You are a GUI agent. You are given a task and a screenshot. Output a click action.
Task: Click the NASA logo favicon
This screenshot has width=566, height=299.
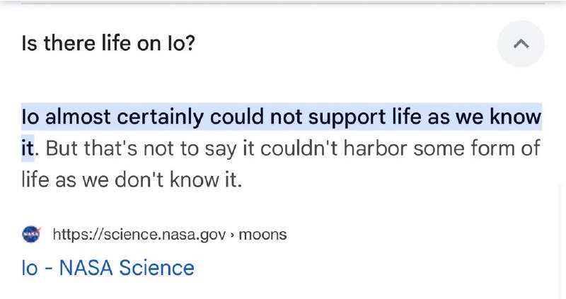[31, 235]
